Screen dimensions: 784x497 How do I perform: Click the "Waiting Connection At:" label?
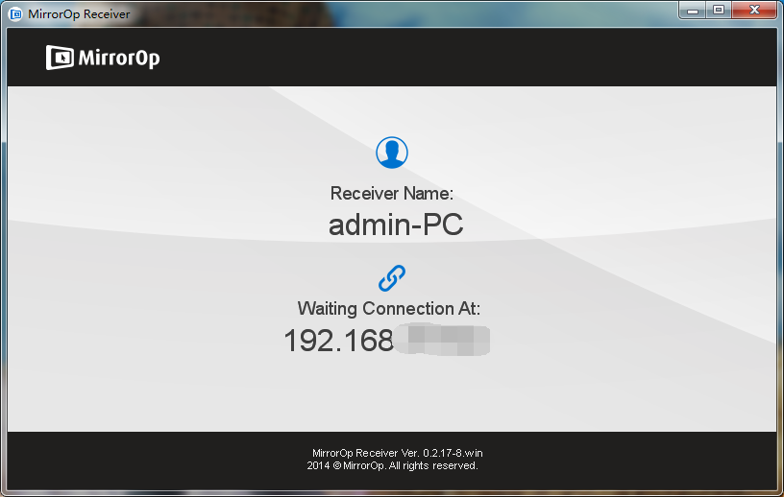point(388,308)
